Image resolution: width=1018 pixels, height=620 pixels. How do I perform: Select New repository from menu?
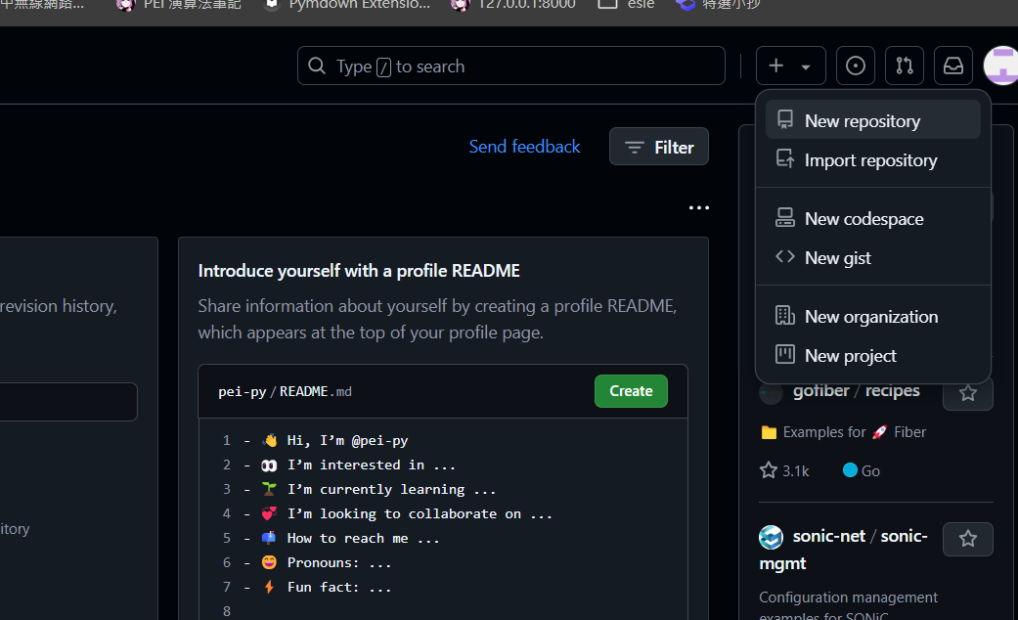(872, 120)
